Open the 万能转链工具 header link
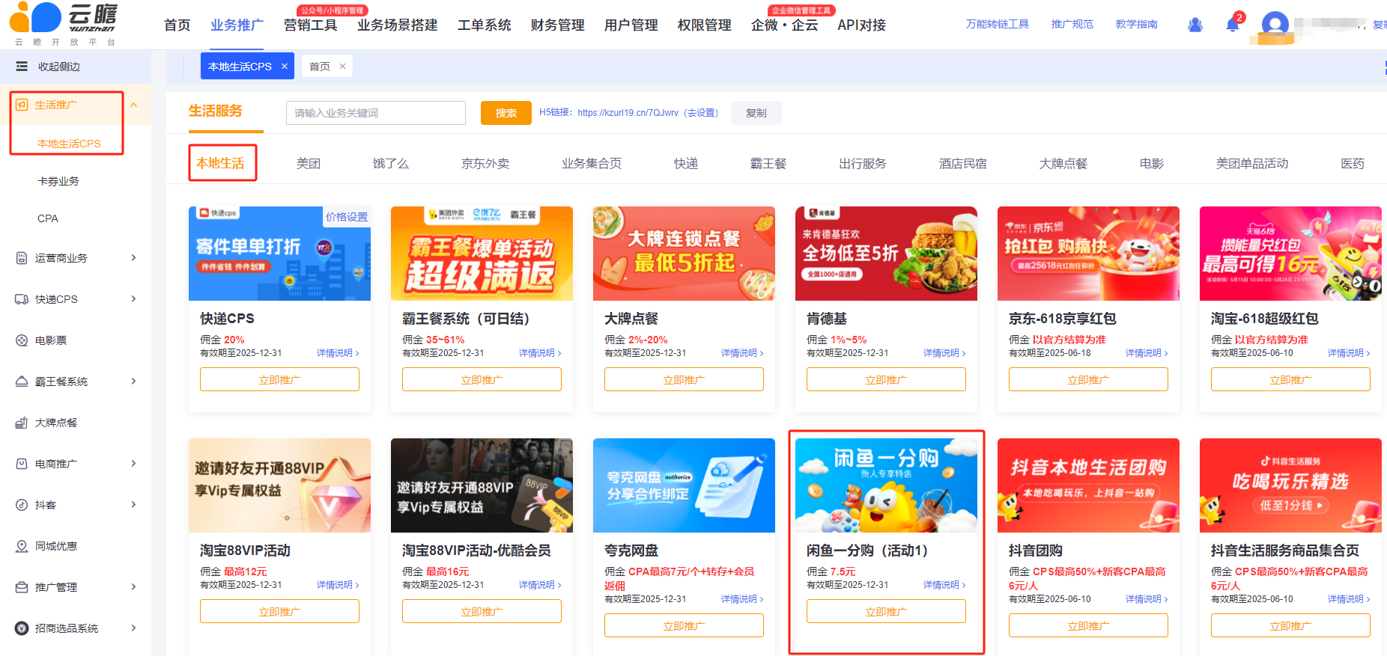This screenshot has height=656, width=1387. point(998,25)
